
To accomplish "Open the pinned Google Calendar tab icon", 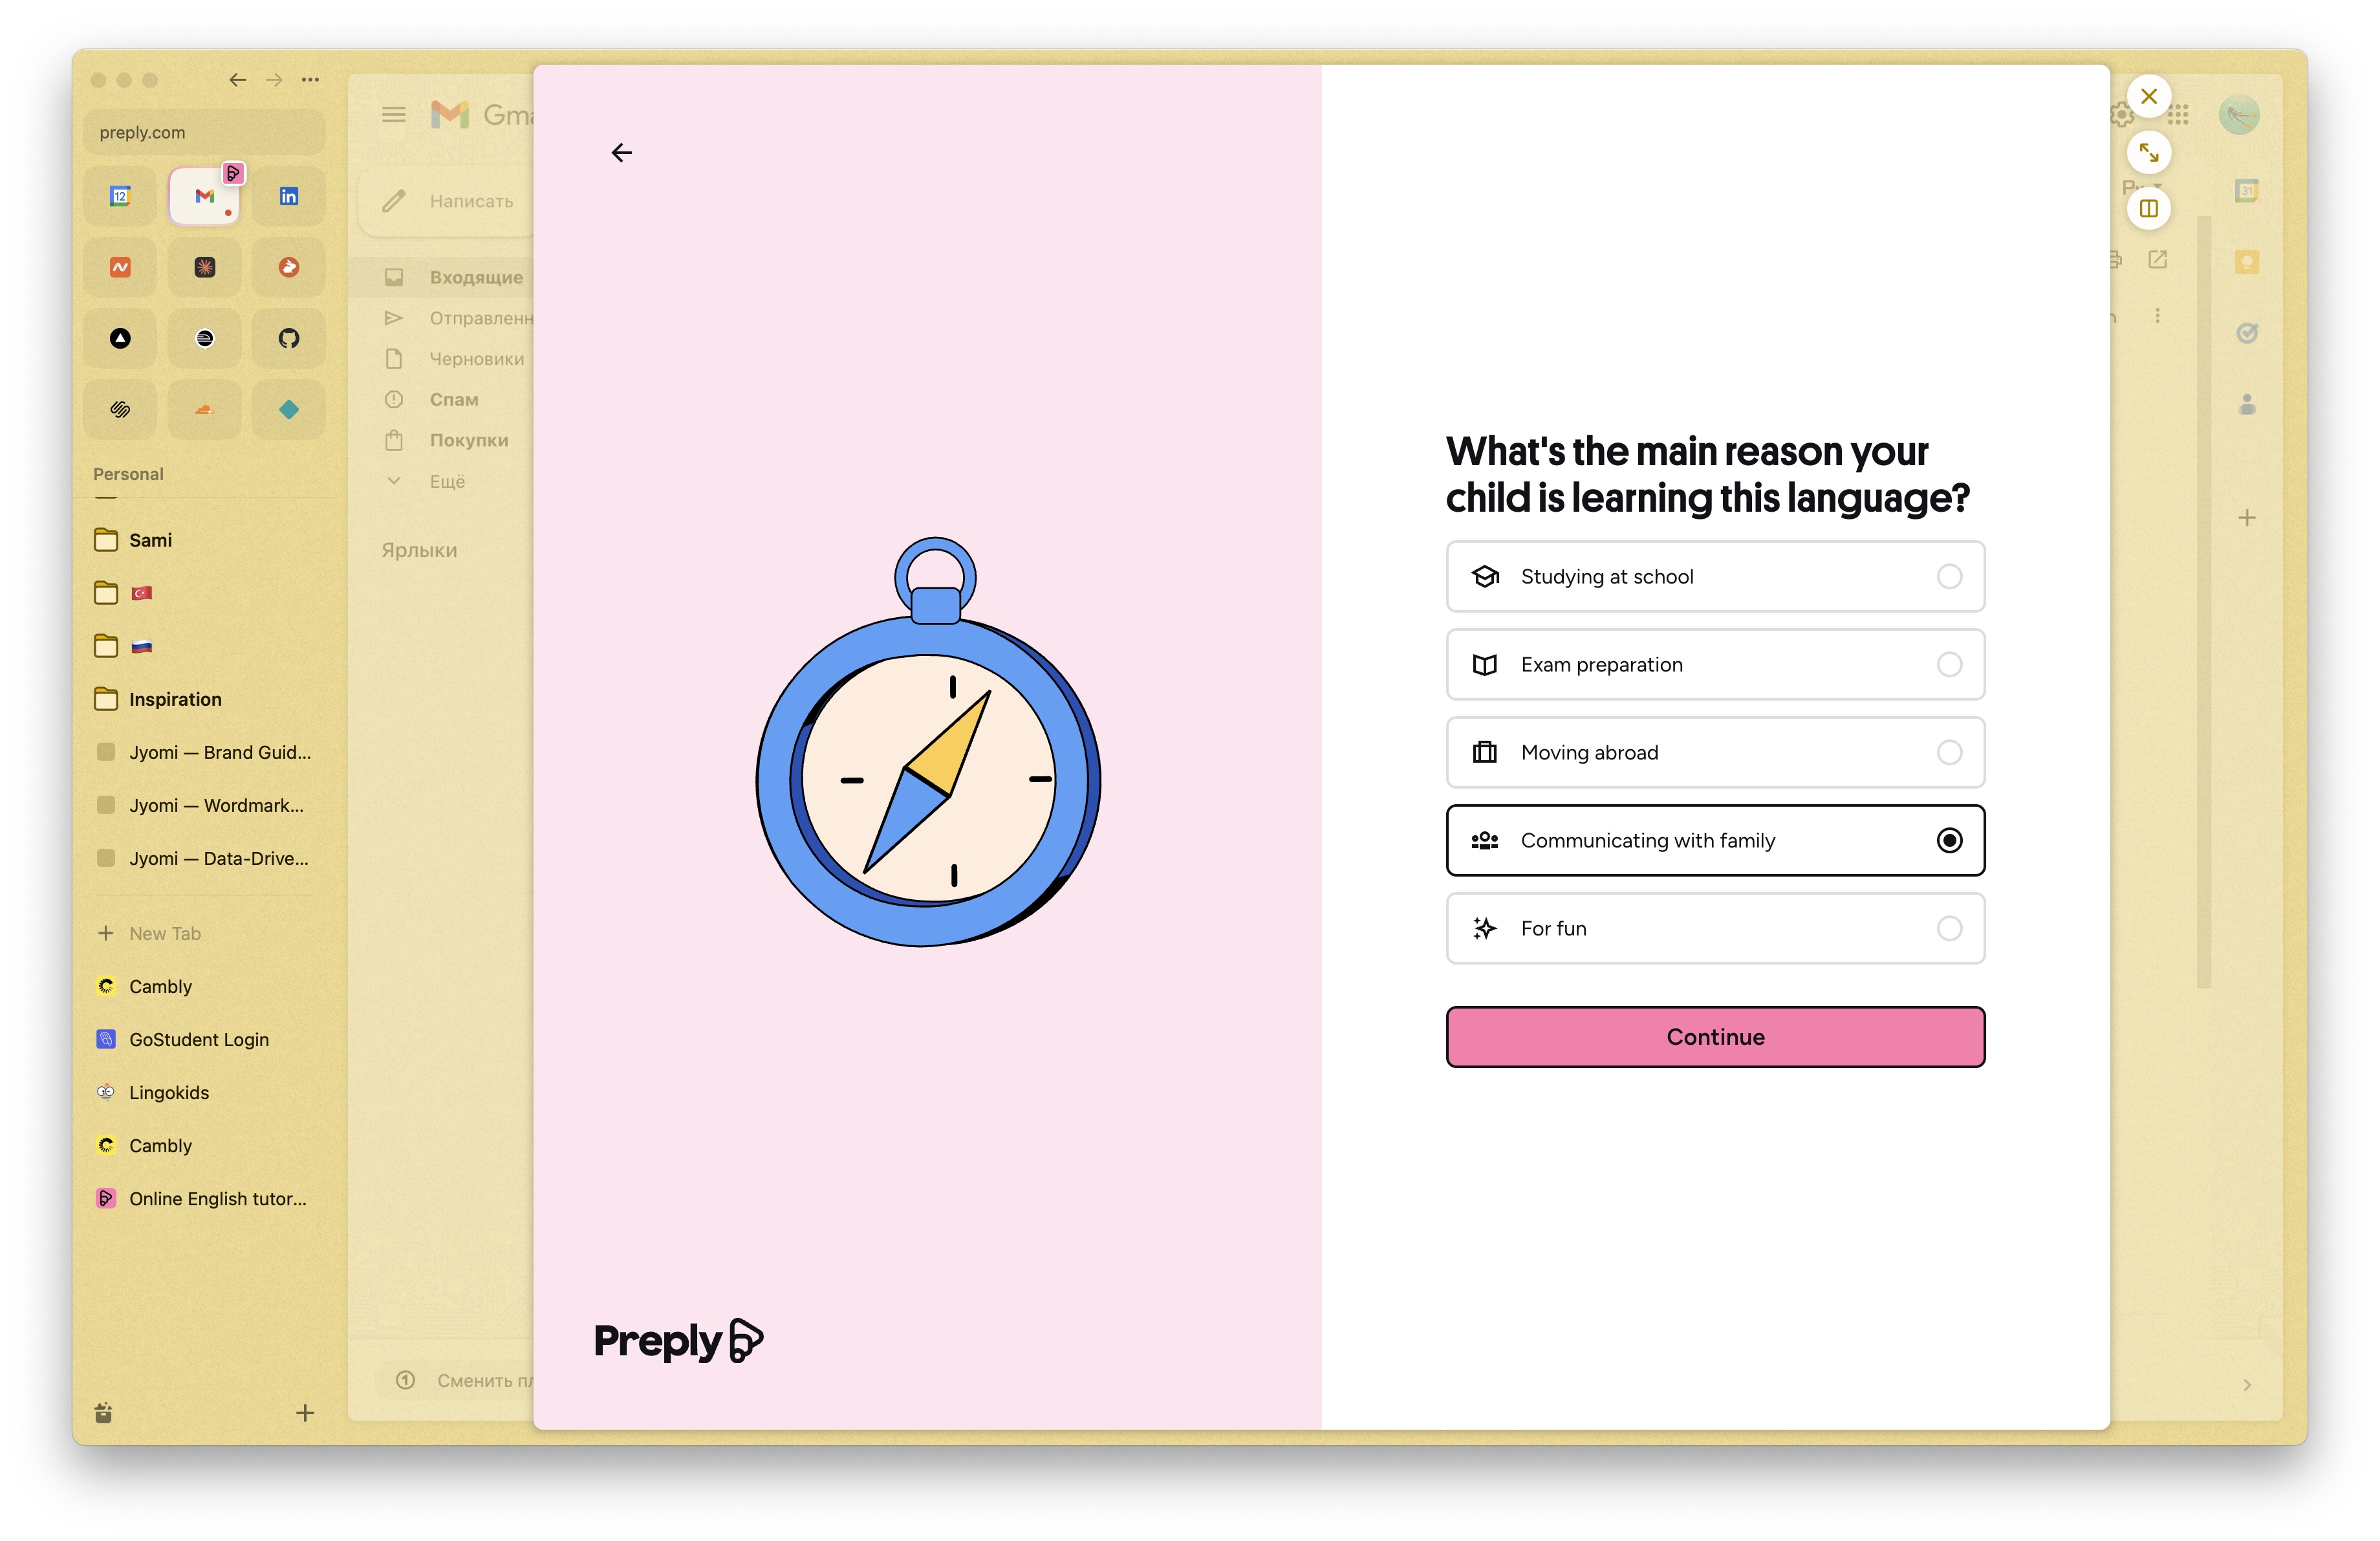I will click(x=120, y=196).
